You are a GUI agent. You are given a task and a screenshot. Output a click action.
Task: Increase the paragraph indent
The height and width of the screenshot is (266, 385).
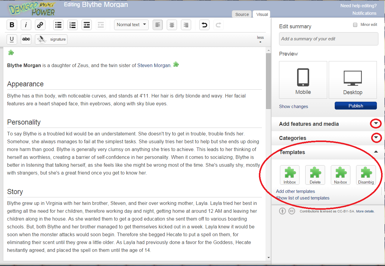(87, 25)
